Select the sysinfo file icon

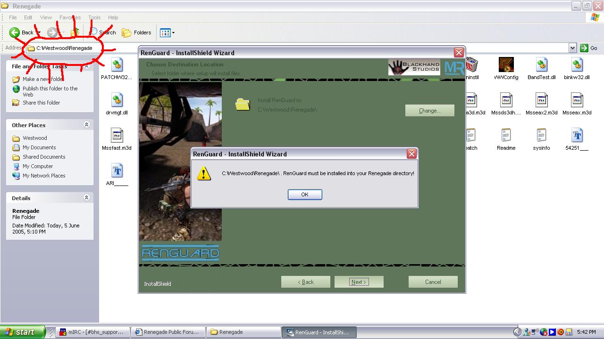[x=541, y=136]
